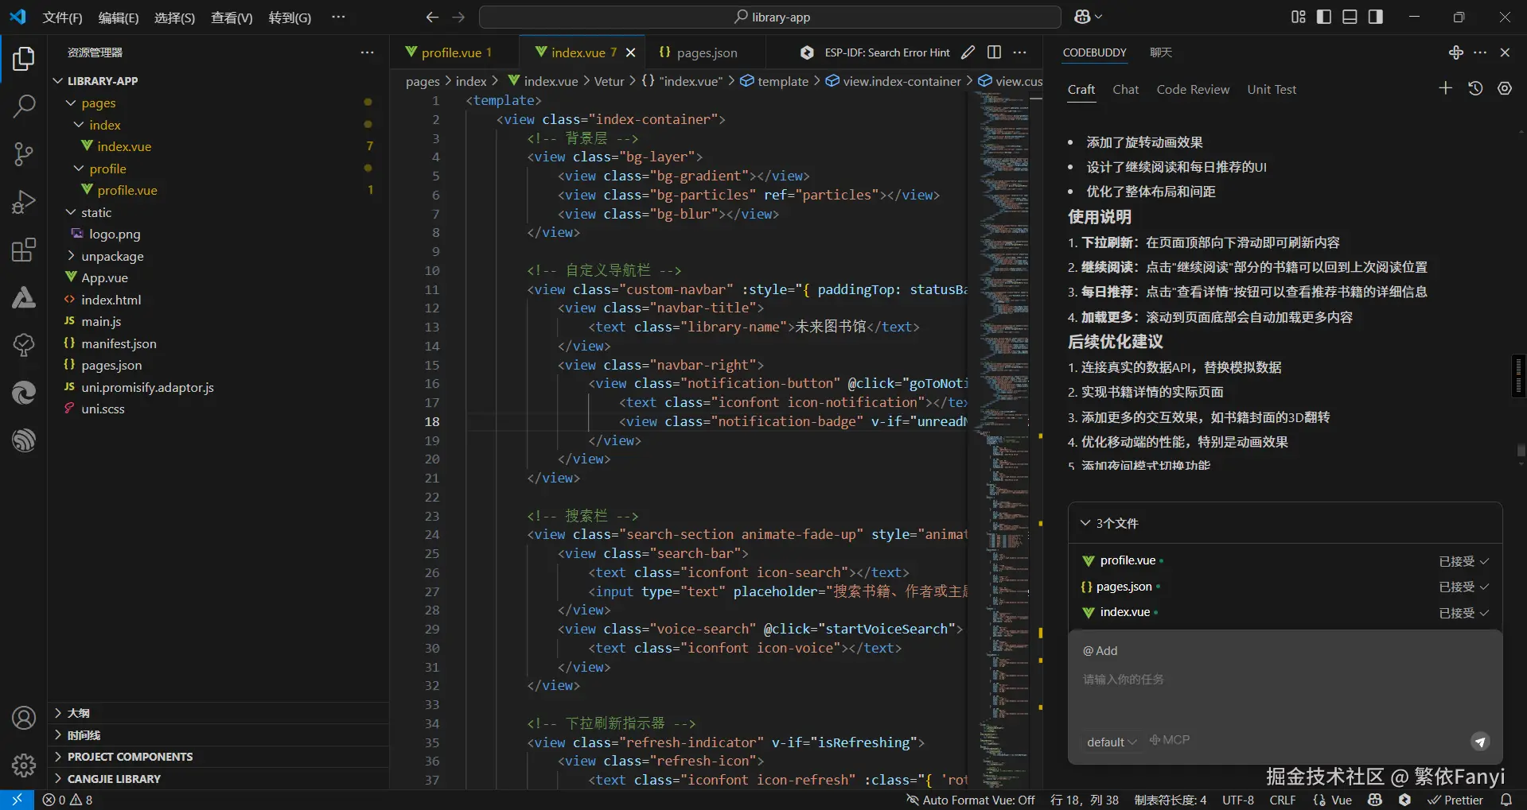Viewport: 1527px width, 810px height.
Task: Open CodeBuddy chat history
Action: coord(1475,88)
